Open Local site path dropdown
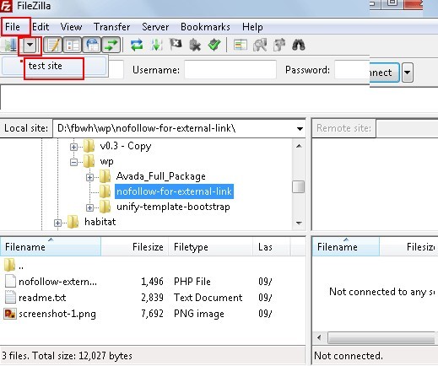This screenshot has width=438, height=366. click(x=300, y=129)
